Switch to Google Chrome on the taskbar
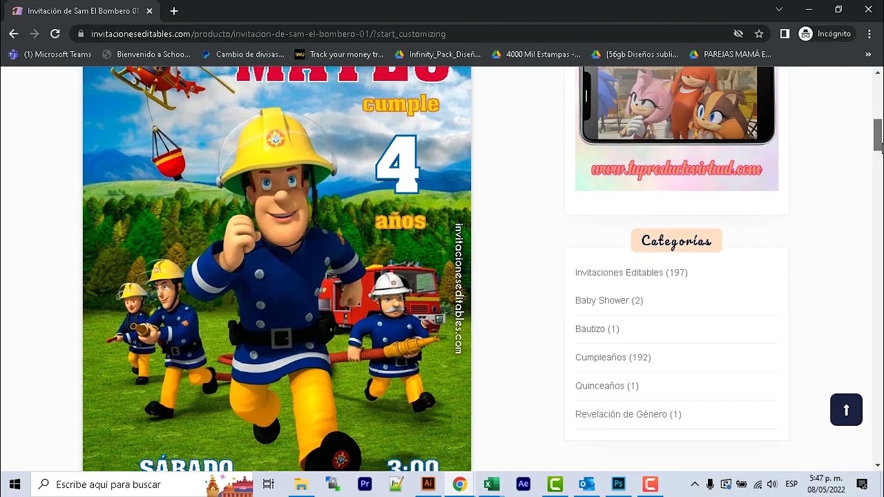This screenshot has width=884, height=497. [460, 484]
